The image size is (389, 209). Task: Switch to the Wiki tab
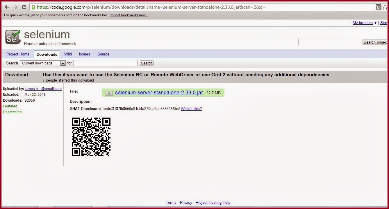[68, 54]
